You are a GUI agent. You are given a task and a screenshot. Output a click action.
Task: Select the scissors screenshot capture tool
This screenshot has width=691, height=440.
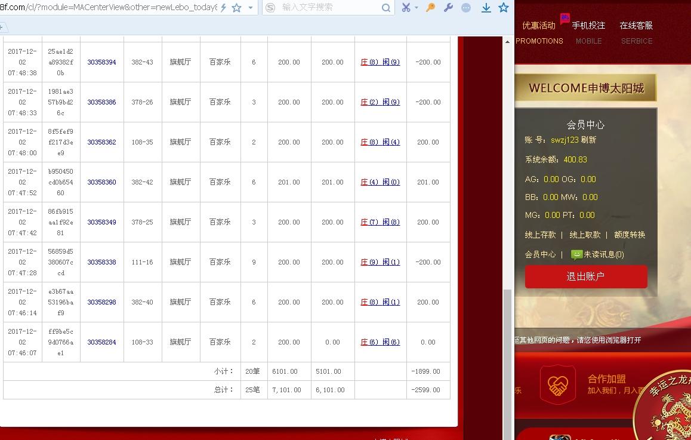(x=406, y=8)
